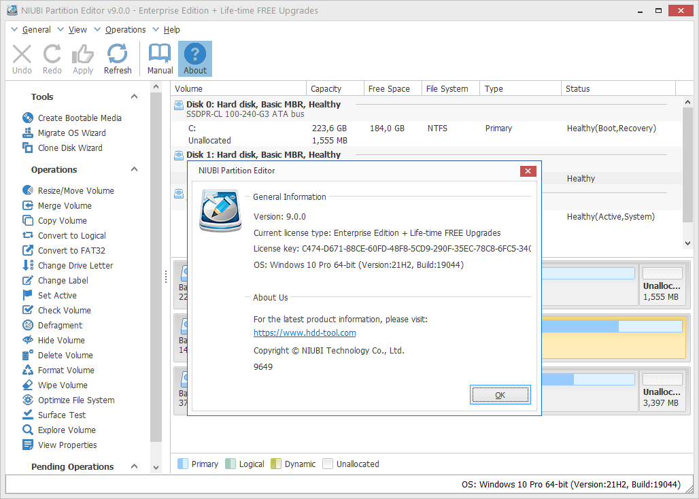This screenshot has width=699, height=499.
Task: Click the Undo toolbar icon
Action: pos(22,54)
